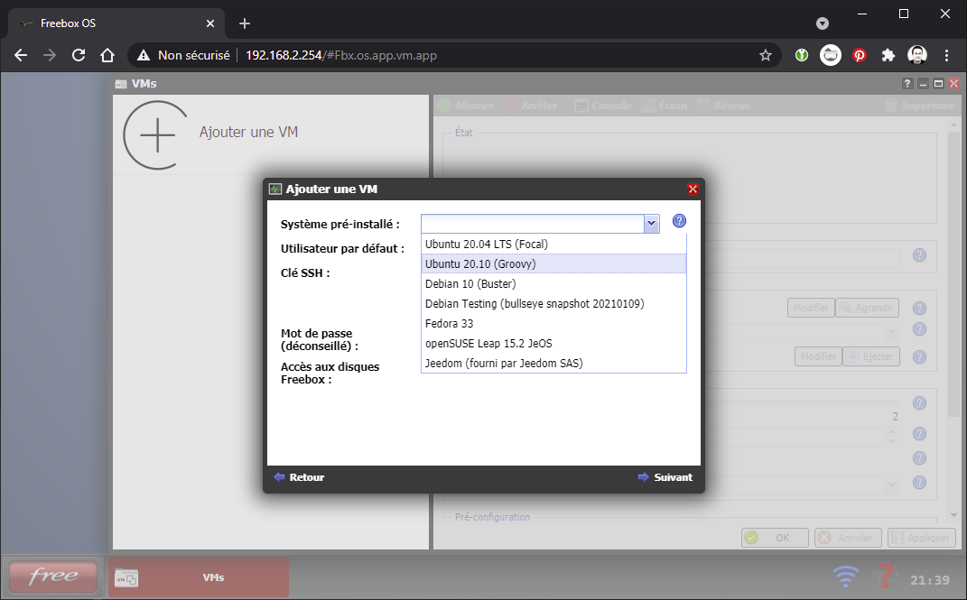Select the Freebox OS browser tab

click(116, 23)
